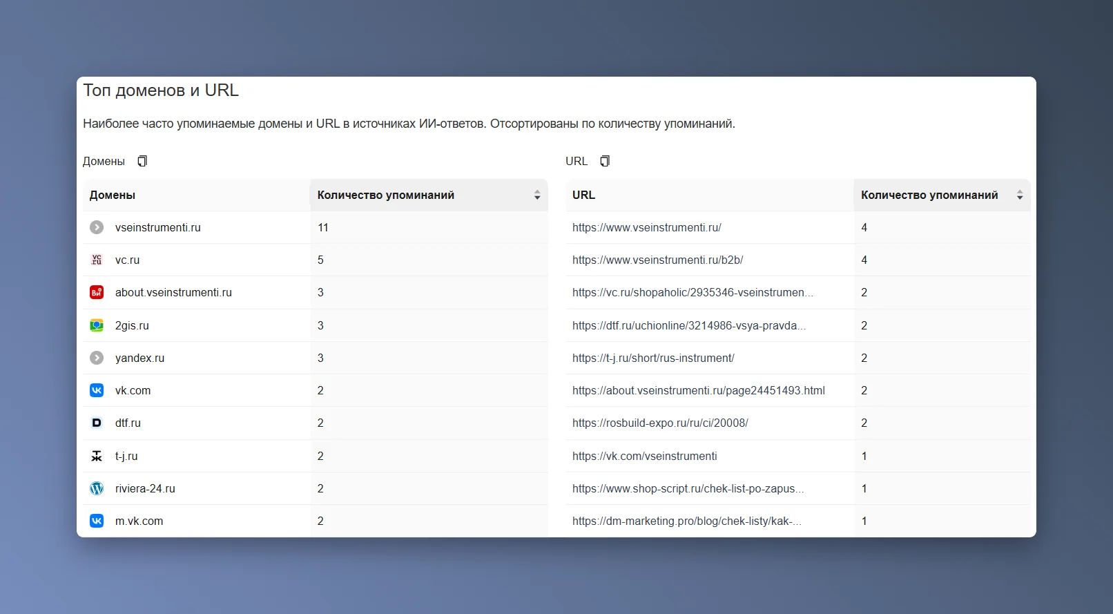Click the dtf.ru favicon

click(97, 423)
